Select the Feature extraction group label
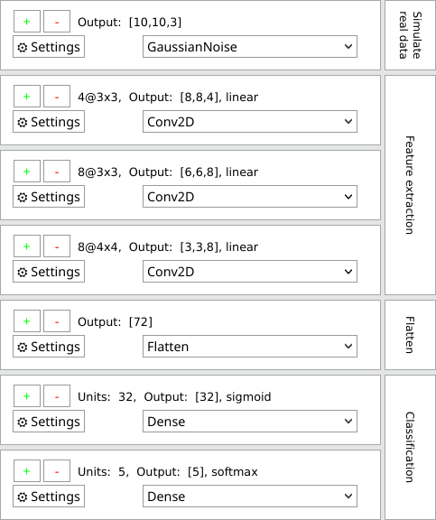Viewport: 436px width, 520px height. pyautogui.click(x=410, y=185)
